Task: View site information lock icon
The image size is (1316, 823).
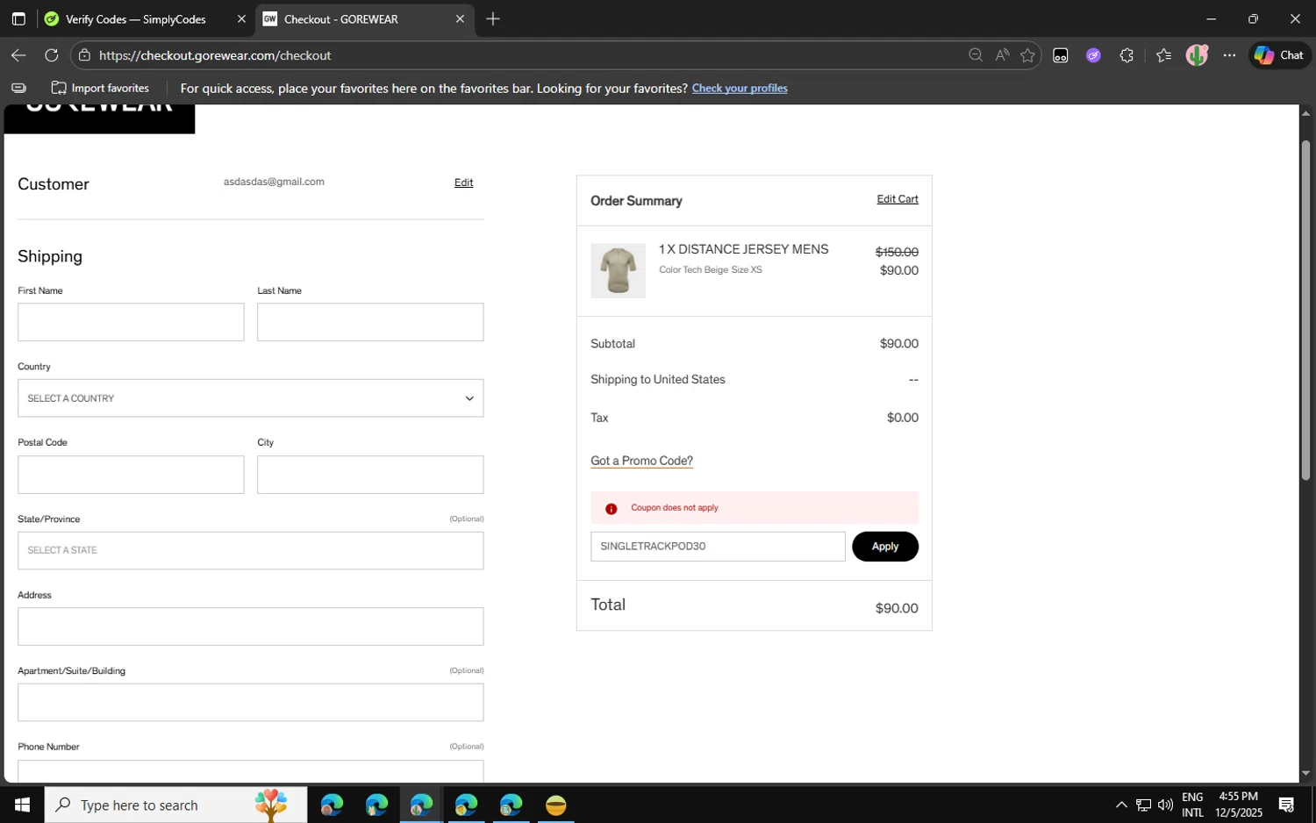Action: click(x=84, y=55)
